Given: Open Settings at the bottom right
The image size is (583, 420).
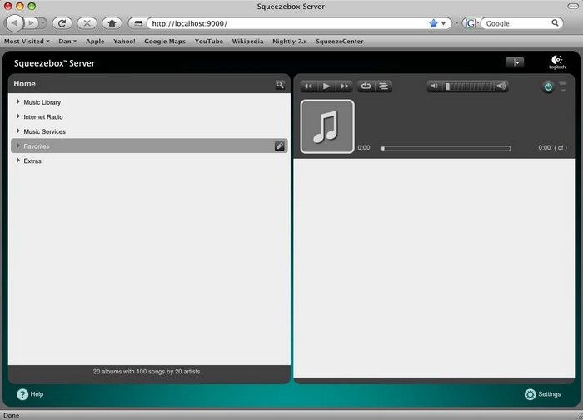Looking at the screenshot, I should pos(542,394).
